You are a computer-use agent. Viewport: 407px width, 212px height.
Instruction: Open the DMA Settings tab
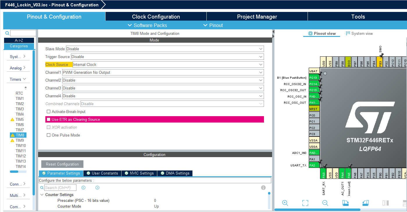tap(175, 173)
